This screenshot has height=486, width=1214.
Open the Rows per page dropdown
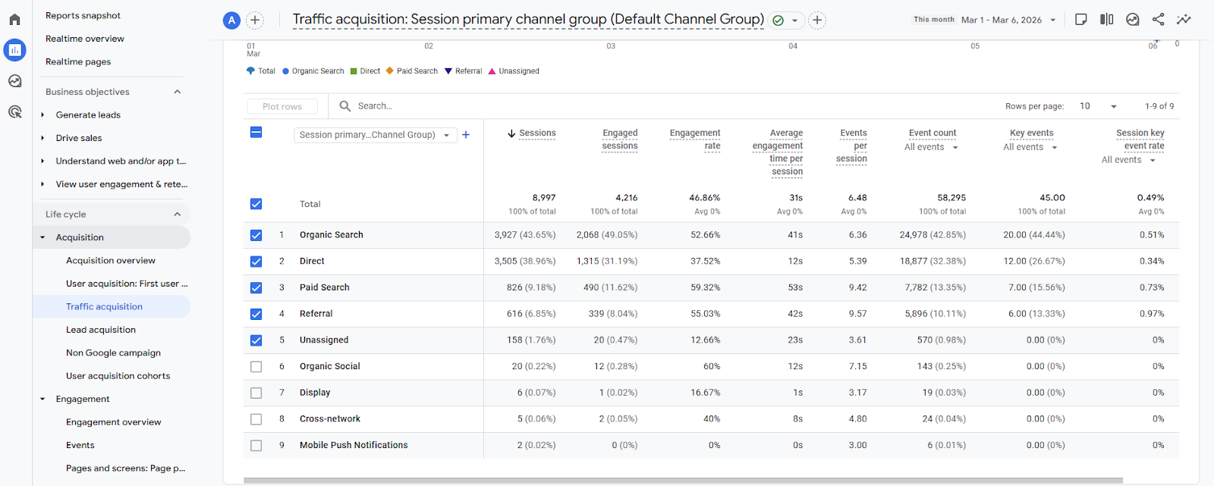(x=1099, y=106)
